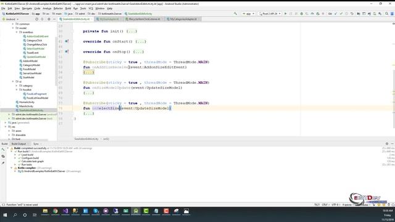Open the Windows Start menu
This screenshot has width=395, height=222.
tap(5, 215)
